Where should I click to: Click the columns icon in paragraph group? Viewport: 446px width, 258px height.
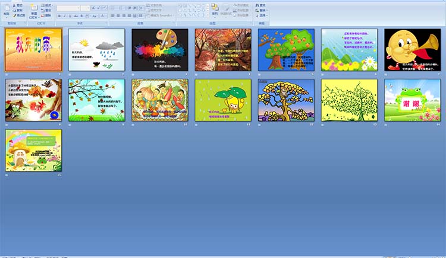pos(141,15)
